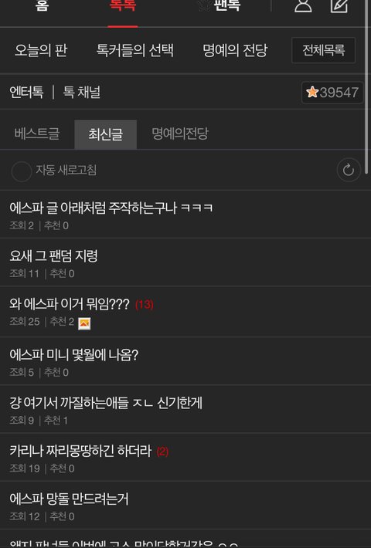Open 톡 채널 link
371x548 pixels.
pos(82,93)
